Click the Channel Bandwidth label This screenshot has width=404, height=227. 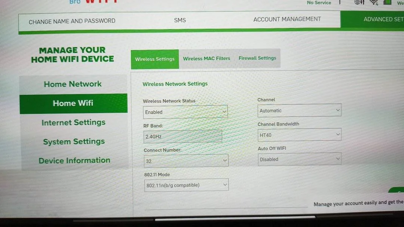click(278, 124)
